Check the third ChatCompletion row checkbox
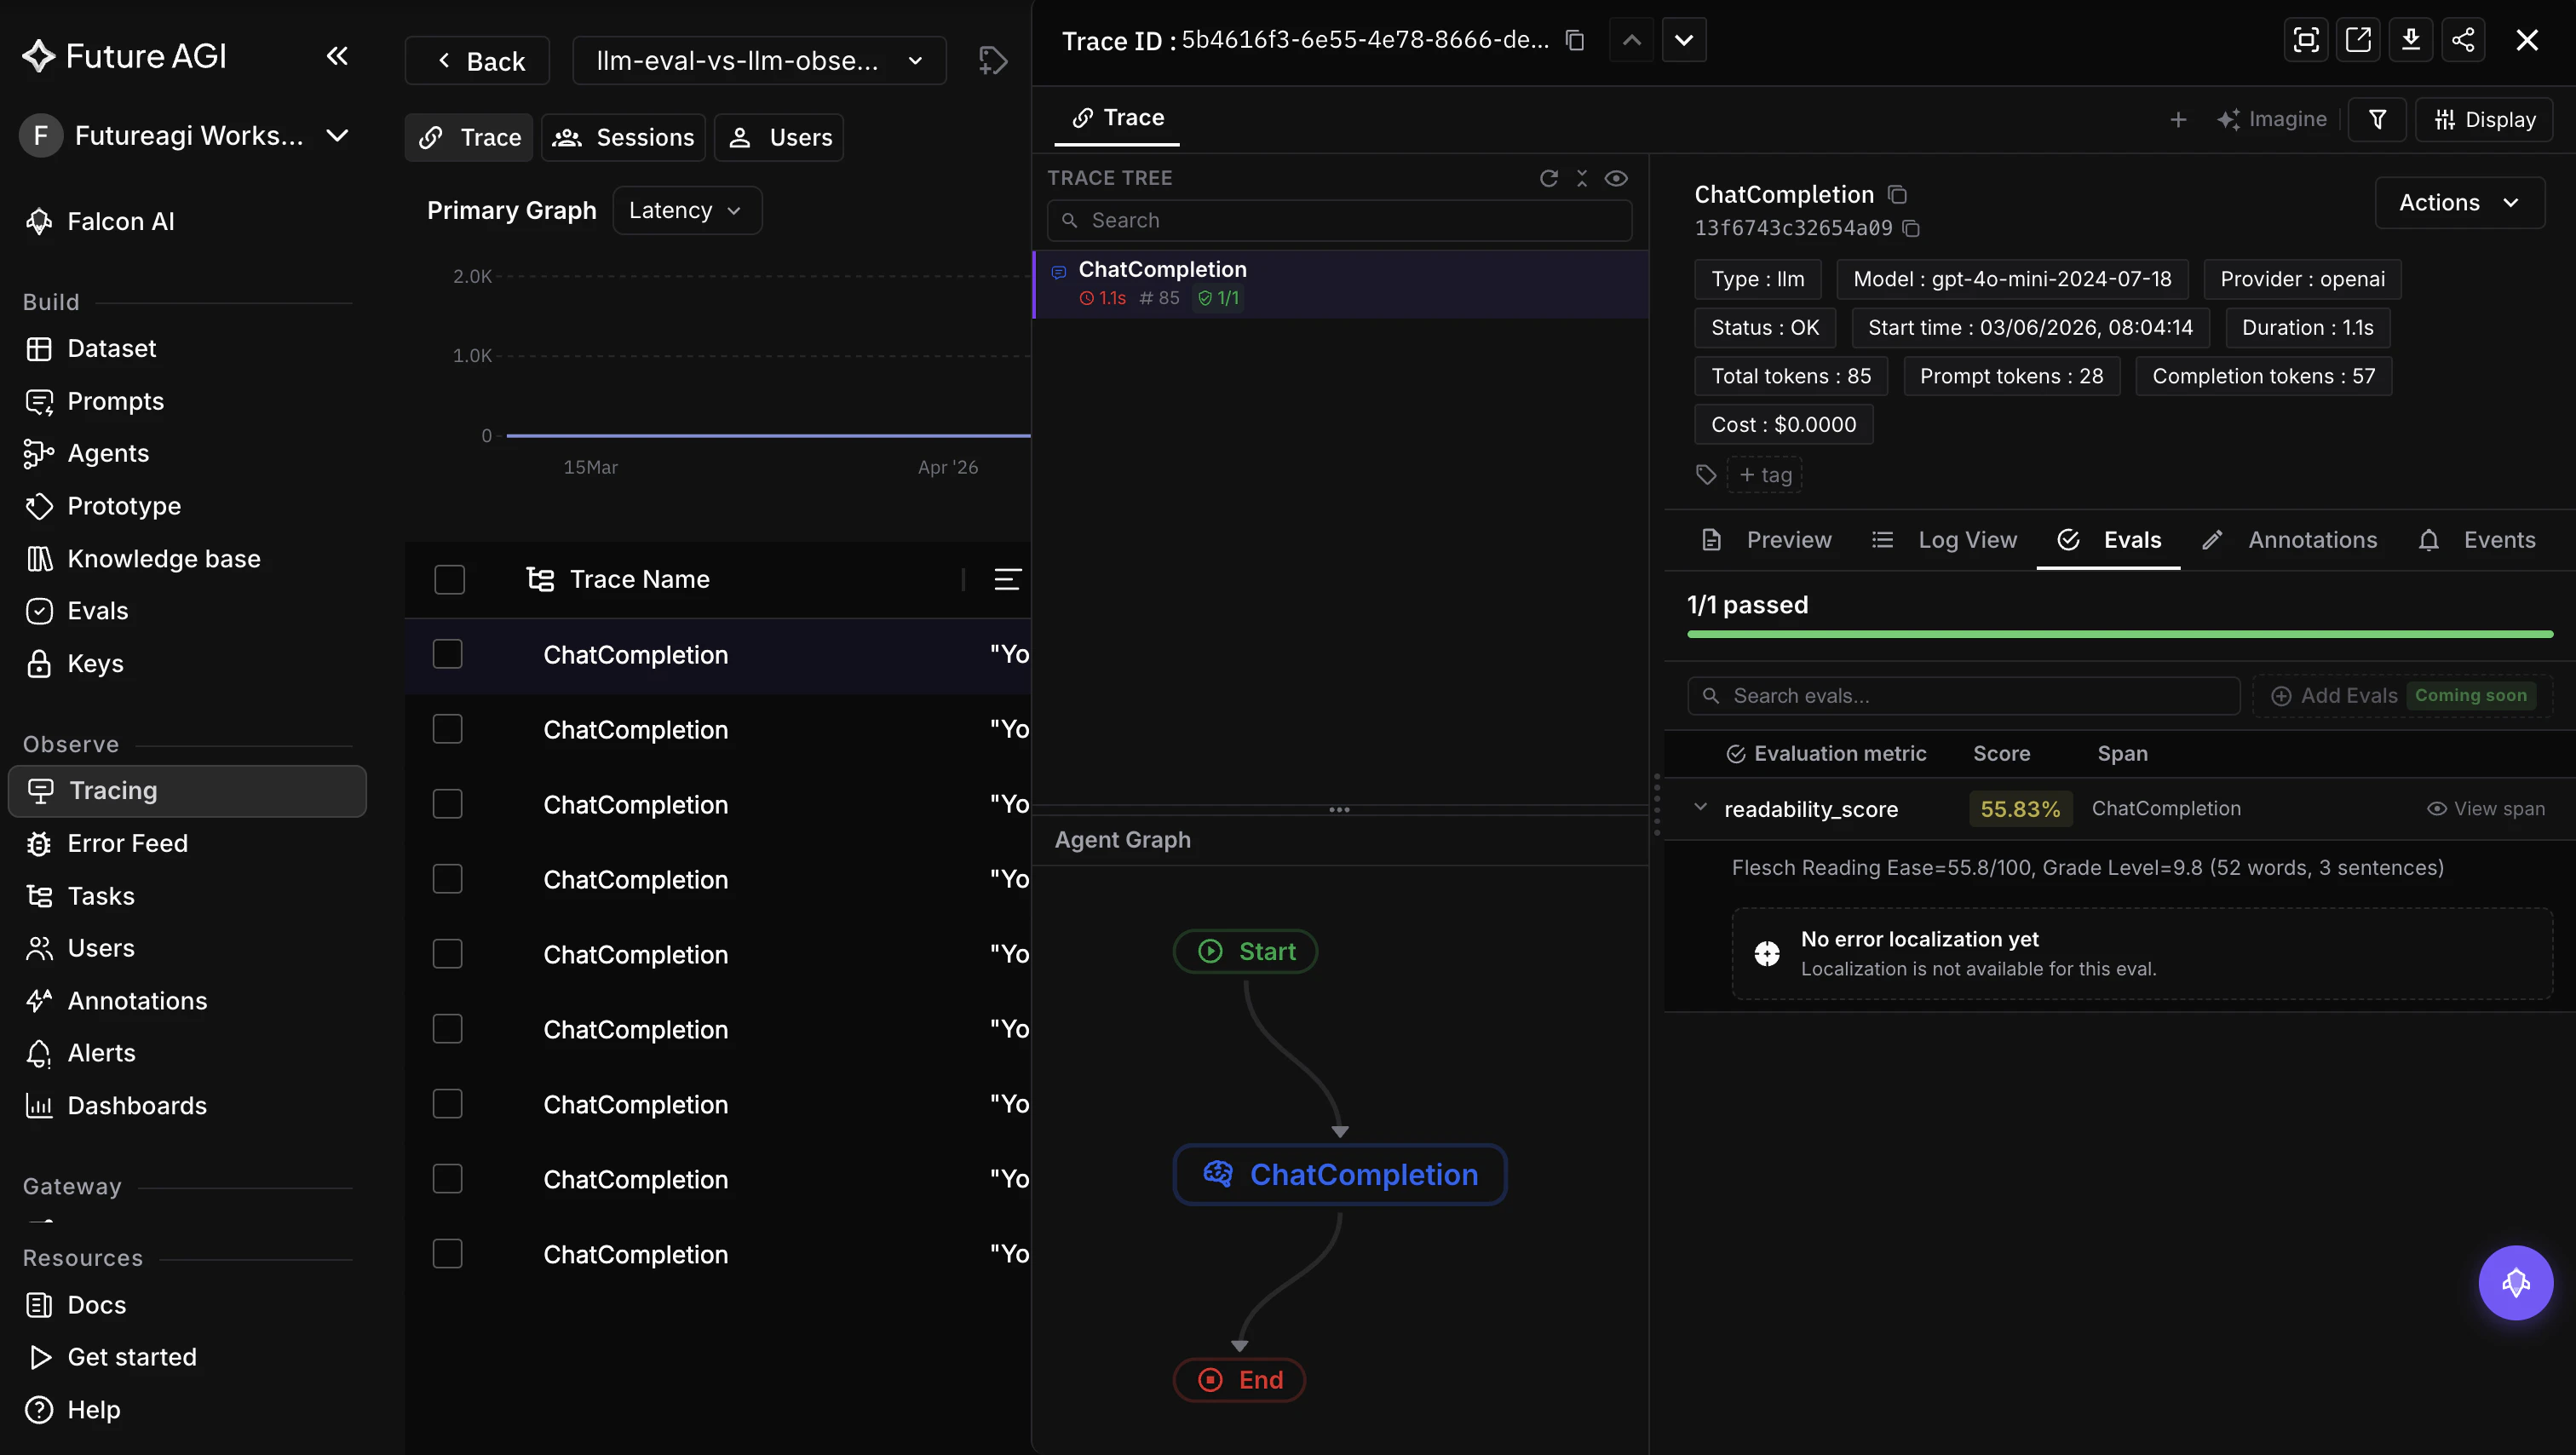This screenshot has width=2576, height=1455. click(x=447, y=804)
